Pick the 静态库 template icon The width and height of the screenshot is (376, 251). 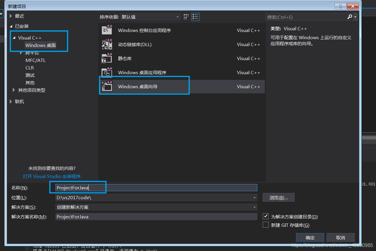click(x=107, y=58)
